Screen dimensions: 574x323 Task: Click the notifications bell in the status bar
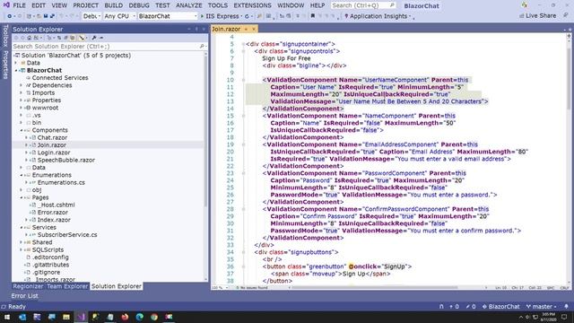[x=566, y=306]
